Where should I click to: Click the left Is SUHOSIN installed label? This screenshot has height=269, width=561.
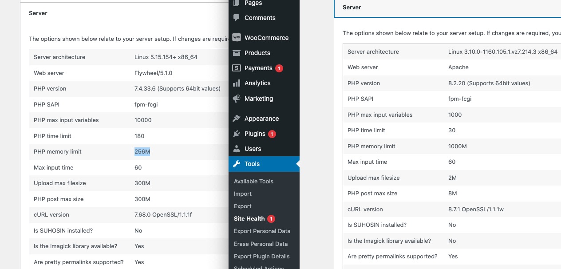[x=63, y=231]
